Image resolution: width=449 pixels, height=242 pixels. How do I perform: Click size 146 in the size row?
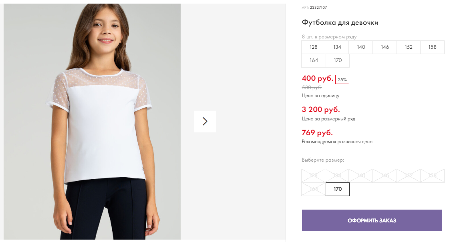[x=385, y=47]
